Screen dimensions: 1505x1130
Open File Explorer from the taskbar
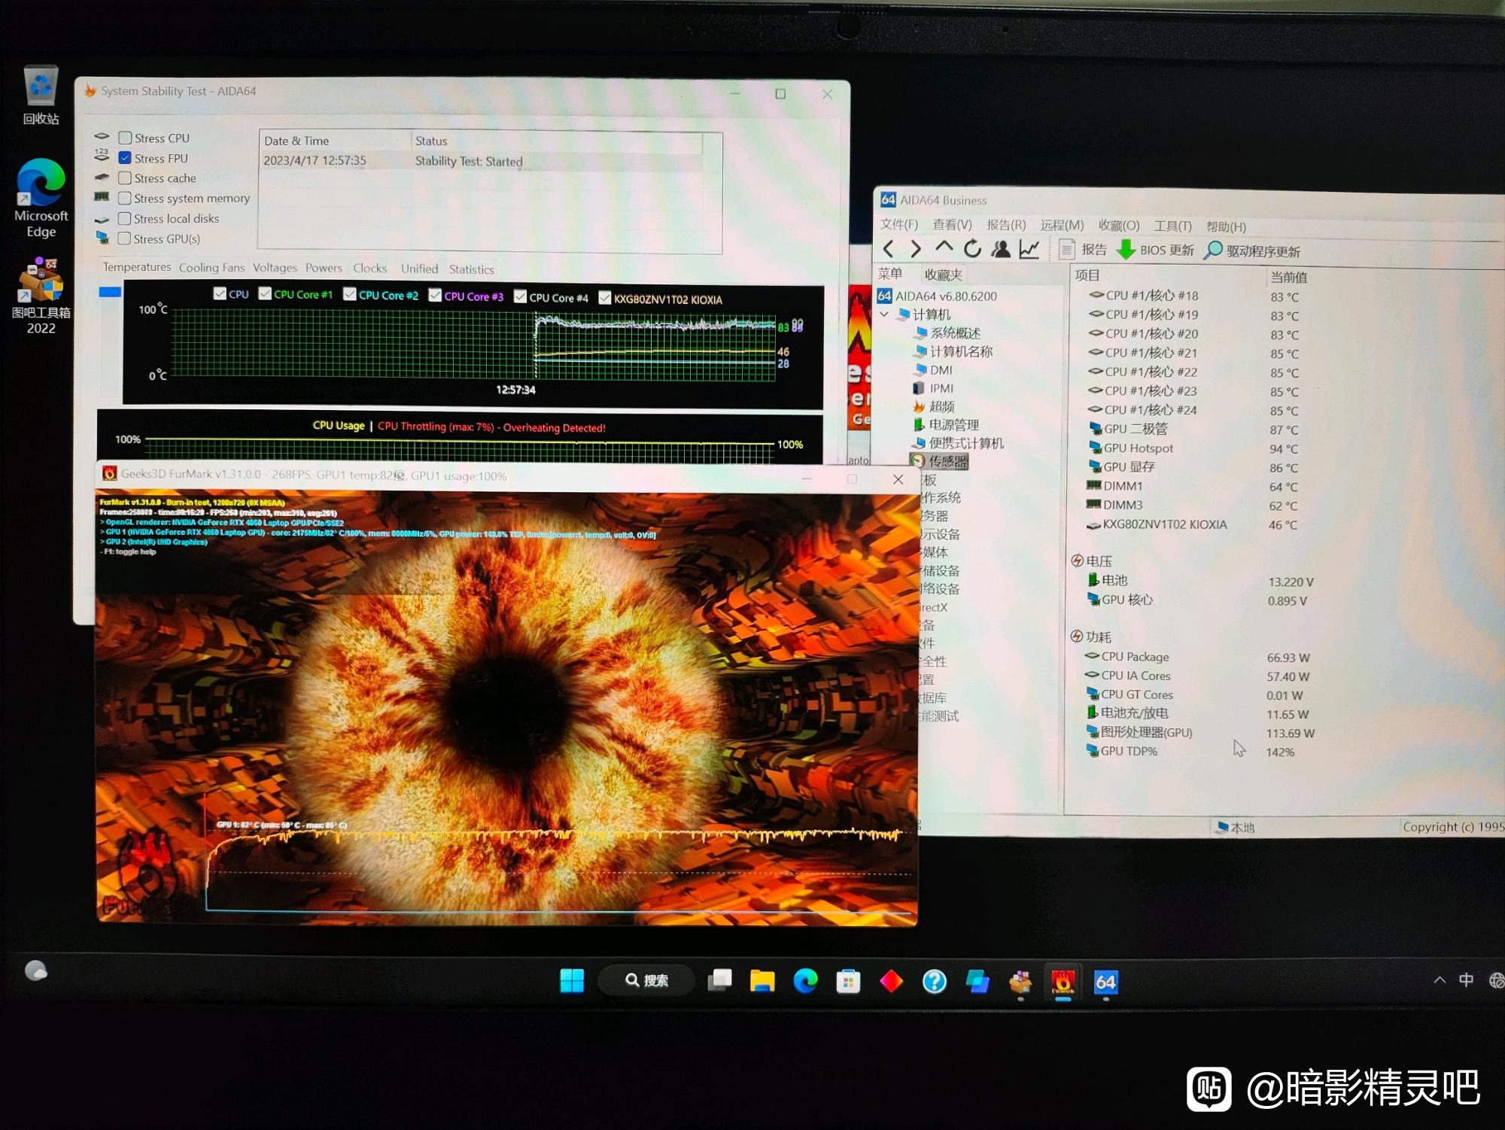[762, 980]
